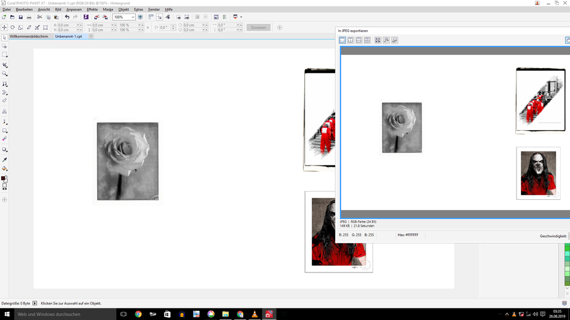Click the Windows Start button

6,314
